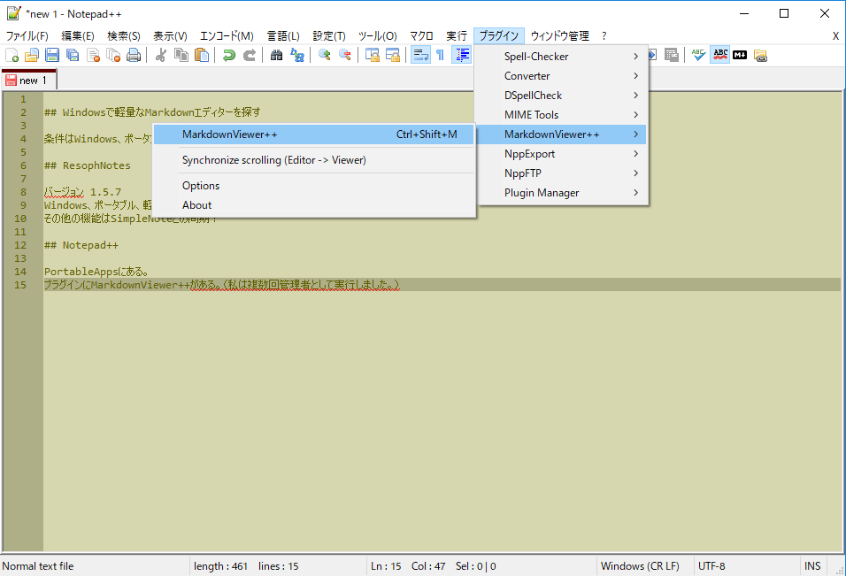Click the Synchronize vertical scrolling icon
The width and height of the screenshot is (846, 576).
point(373,55)
